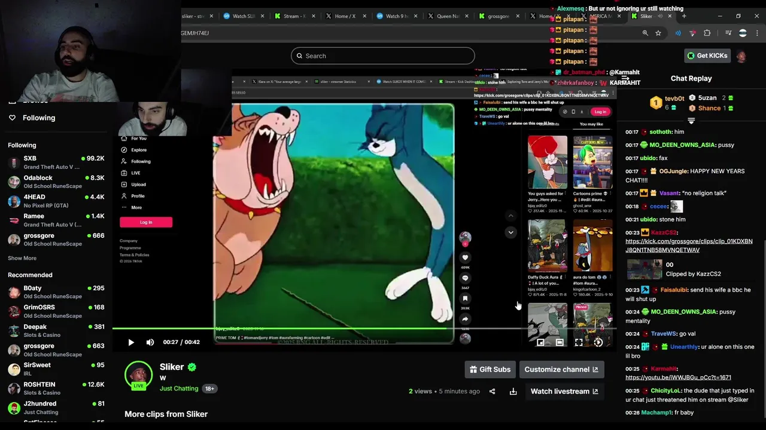Open ROSHTEIN recommended channel
Image resolution: width=766 pixels, height=430 pixels.
point(56,388)
